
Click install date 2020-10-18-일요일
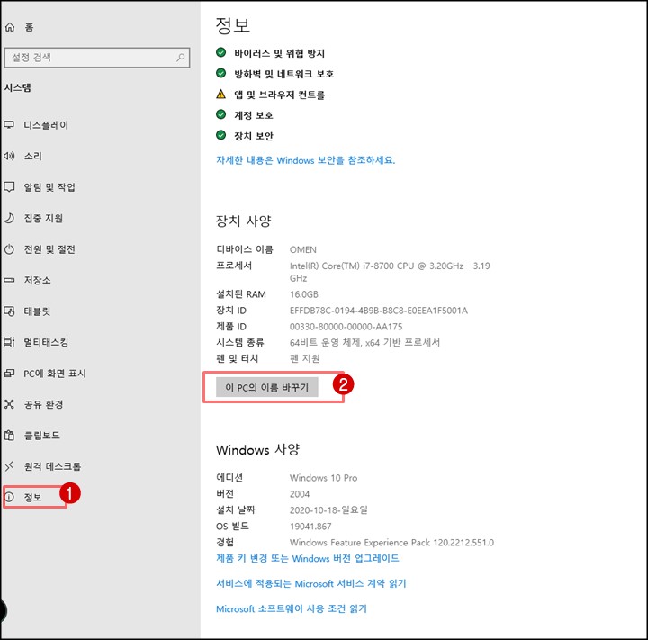[328, 510]
